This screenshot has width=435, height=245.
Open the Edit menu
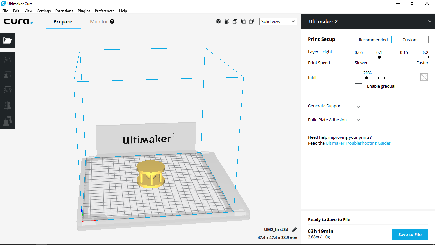[x=16, y=11]
